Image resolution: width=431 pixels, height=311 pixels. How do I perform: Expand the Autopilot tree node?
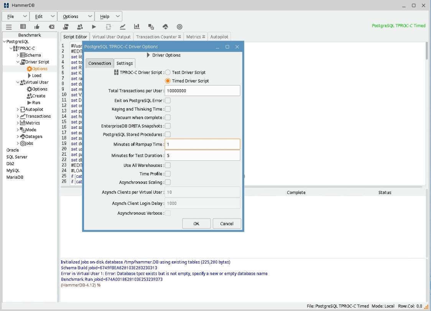[x=18, y=110]
